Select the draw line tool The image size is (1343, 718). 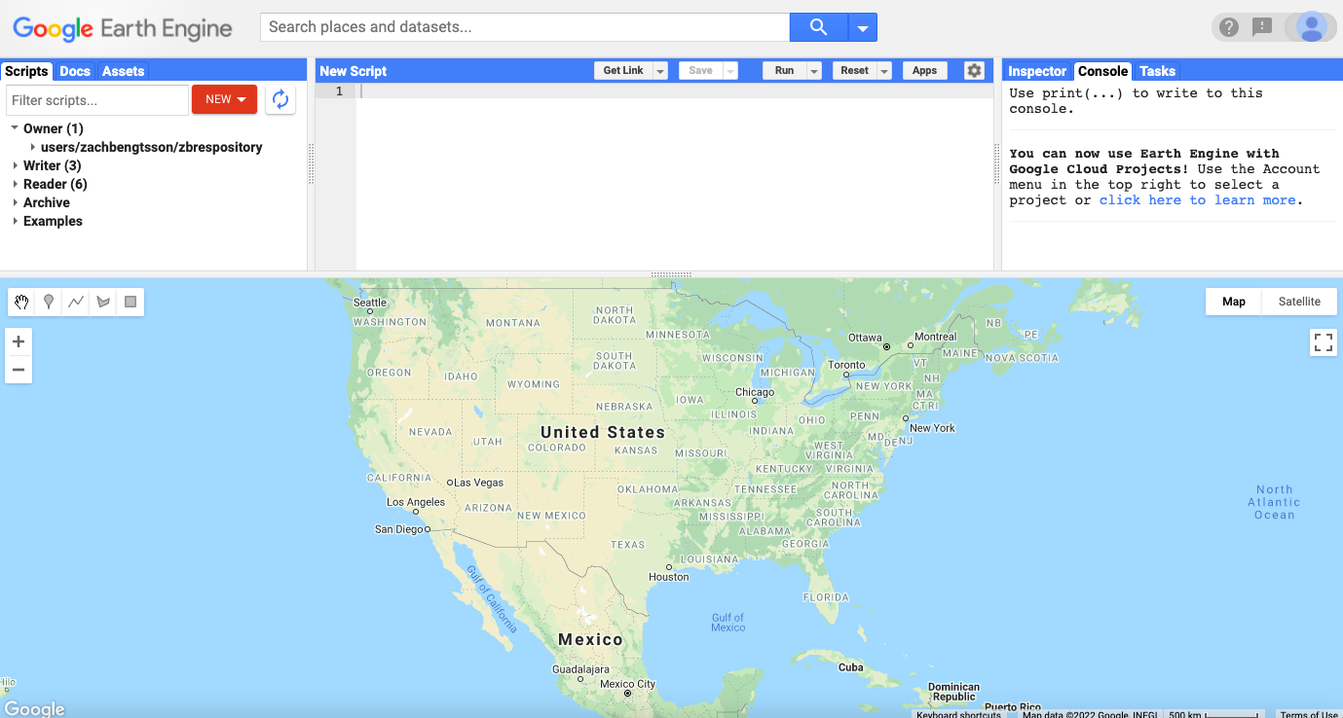[x=76, y=303]
